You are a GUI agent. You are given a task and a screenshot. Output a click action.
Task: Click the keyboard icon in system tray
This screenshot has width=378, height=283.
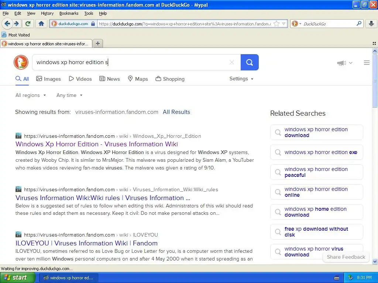click(337, 278)
